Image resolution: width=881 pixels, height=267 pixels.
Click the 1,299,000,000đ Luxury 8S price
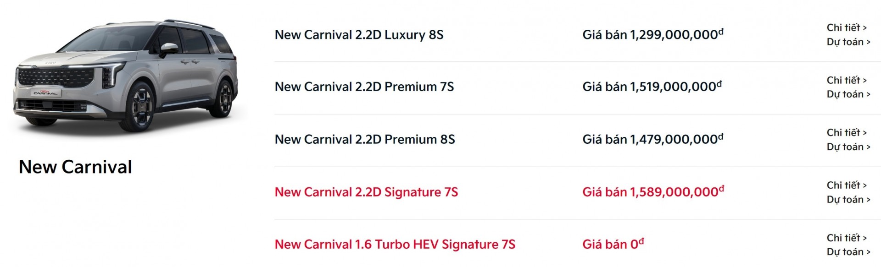(653, 34)
